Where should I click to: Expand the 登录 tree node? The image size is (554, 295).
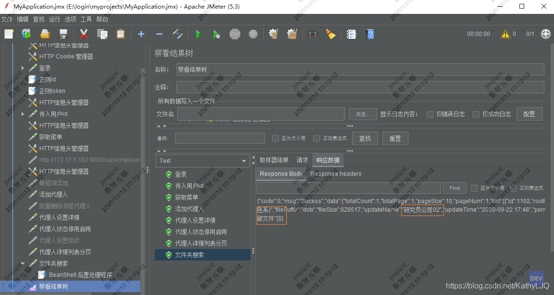coord(23,68)
